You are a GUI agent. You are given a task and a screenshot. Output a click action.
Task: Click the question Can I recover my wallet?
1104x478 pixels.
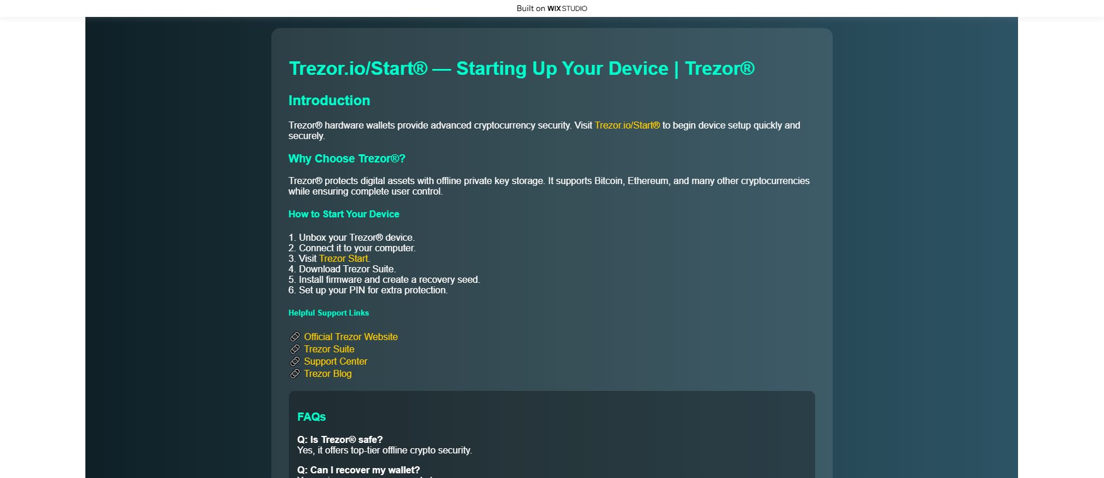(358, 470)
